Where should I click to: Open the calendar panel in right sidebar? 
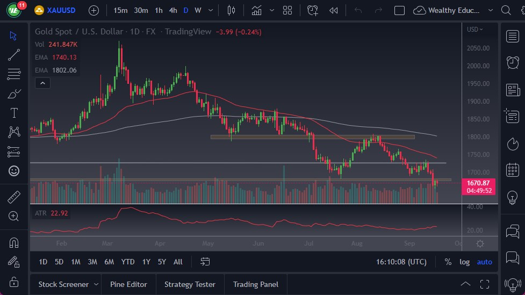click(513, 170)
